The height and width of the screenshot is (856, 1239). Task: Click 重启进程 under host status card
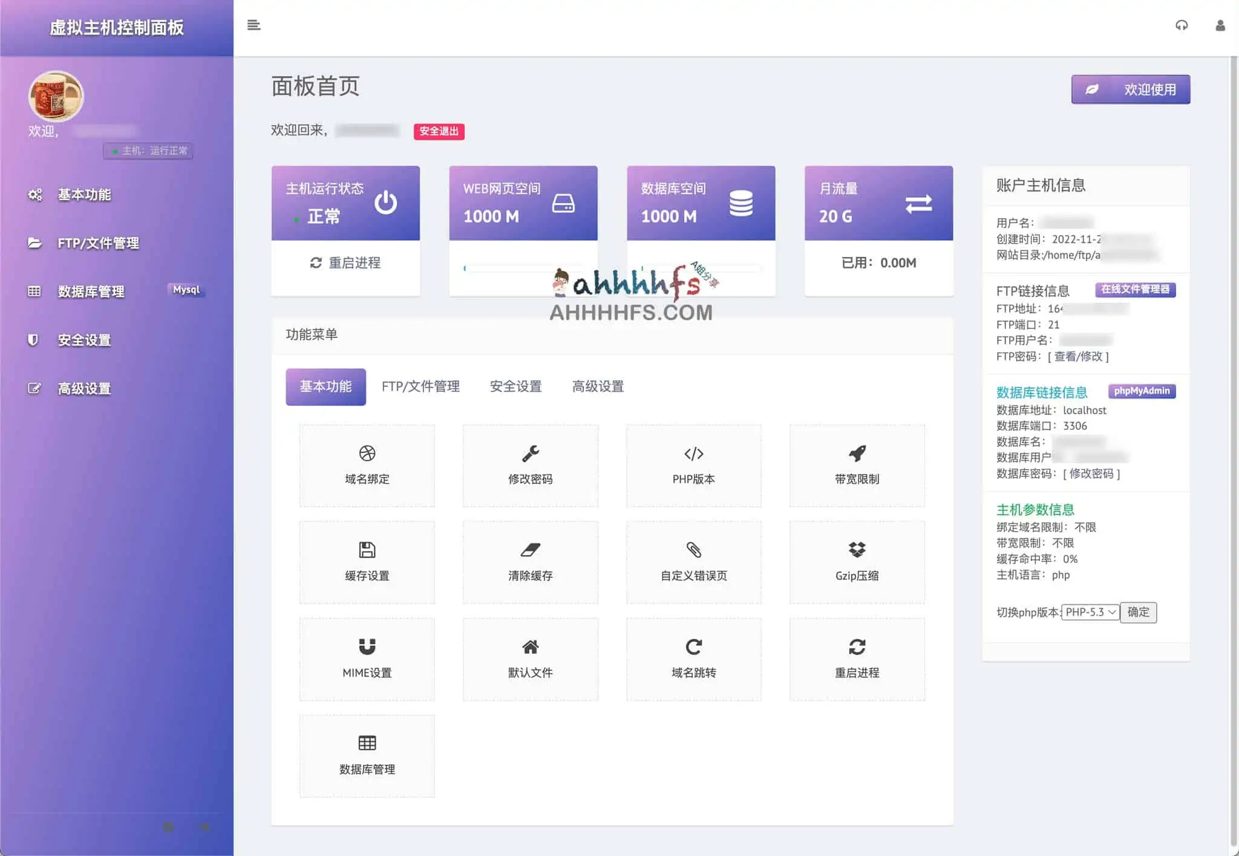coord(345,263)
